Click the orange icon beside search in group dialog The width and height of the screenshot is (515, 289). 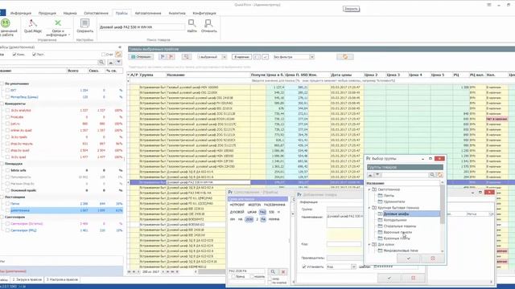[440, 175]
